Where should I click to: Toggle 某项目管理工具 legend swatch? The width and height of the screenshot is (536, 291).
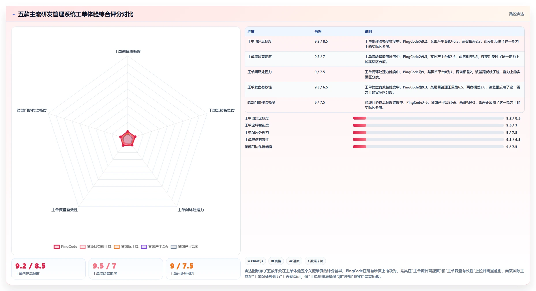coord(83,247)
